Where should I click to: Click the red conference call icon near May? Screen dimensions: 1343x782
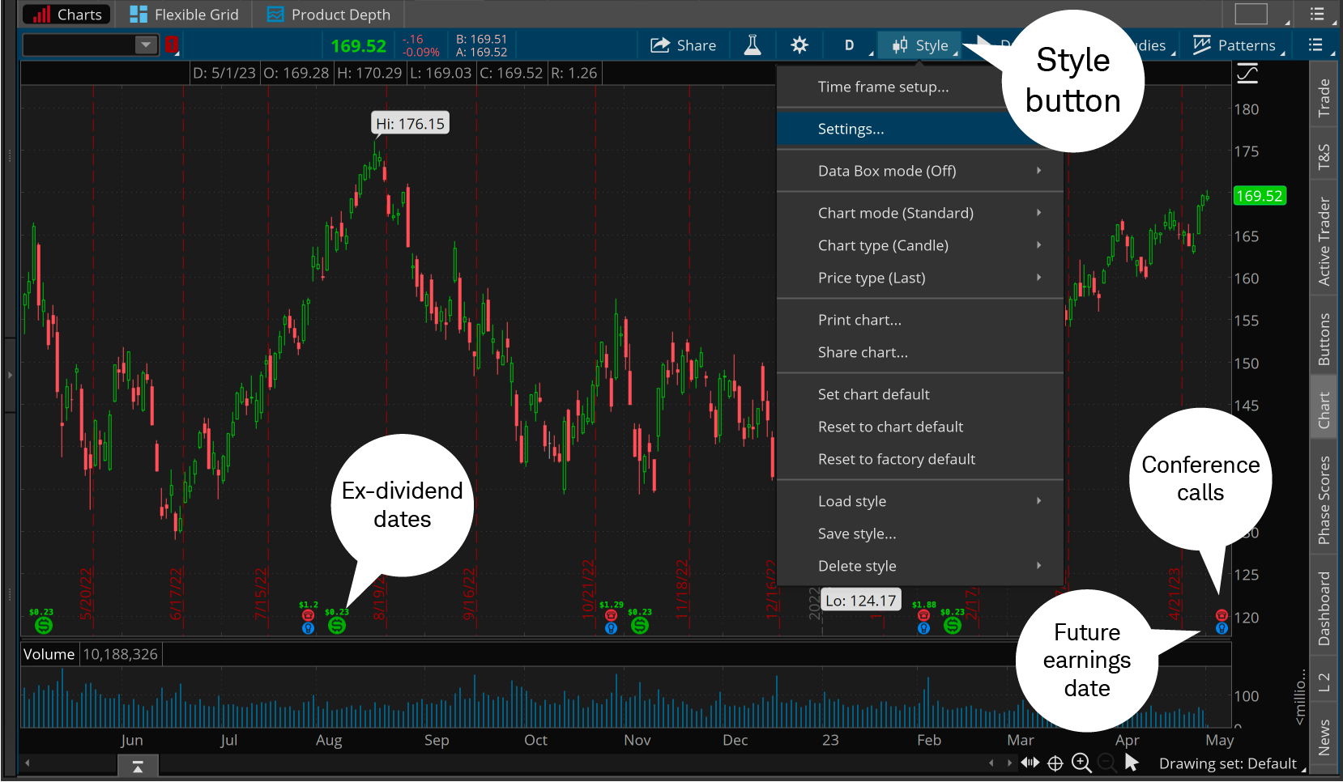coord(1221,615)
